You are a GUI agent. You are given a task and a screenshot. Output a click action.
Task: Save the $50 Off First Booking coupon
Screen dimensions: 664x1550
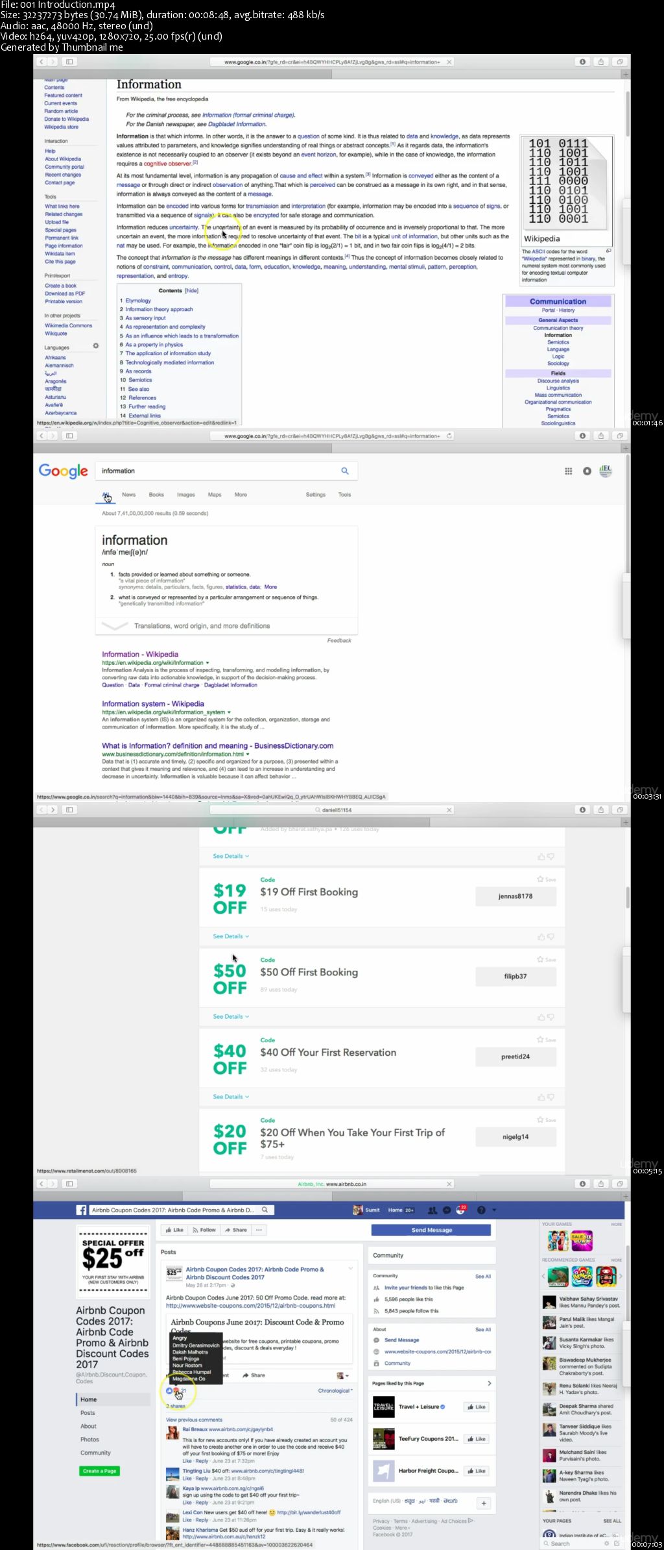547,959
